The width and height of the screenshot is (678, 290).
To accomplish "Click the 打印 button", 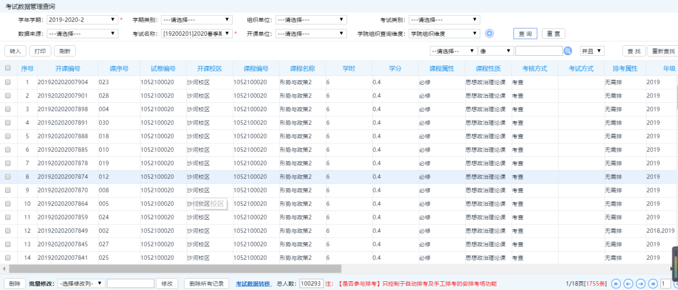I will pyautogui.click(x=40, y=51).
